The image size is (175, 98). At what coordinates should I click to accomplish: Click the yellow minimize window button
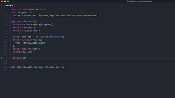tap(5, 1)
